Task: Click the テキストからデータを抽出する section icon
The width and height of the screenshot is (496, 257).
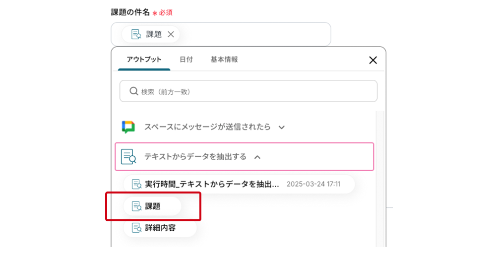Action: click(x=128, y=157)
